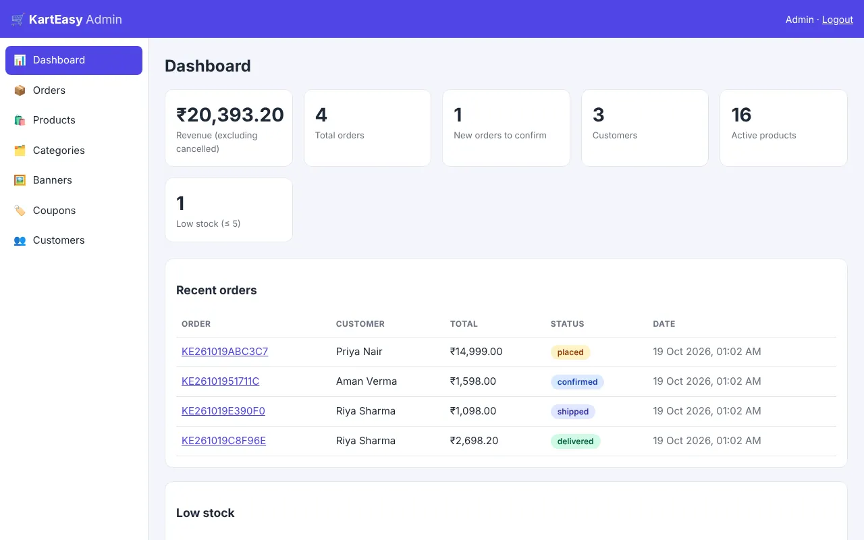Screen dimensions: 864x540
Task: Click the 'confirmed' status badge
Action: 577,382
